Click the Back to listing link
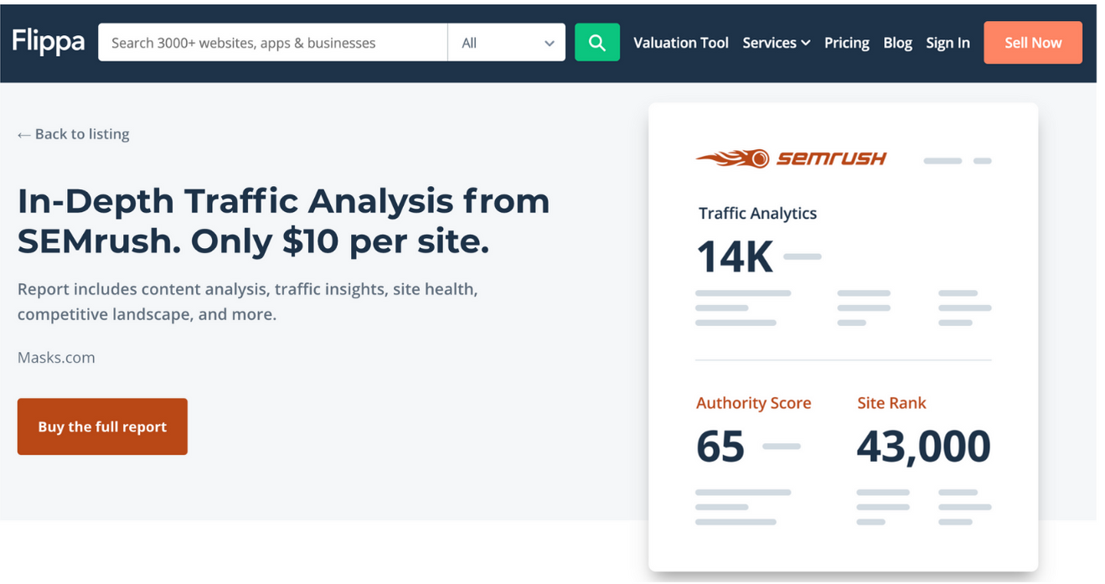The image size is (1105, 584). [81, 133]
